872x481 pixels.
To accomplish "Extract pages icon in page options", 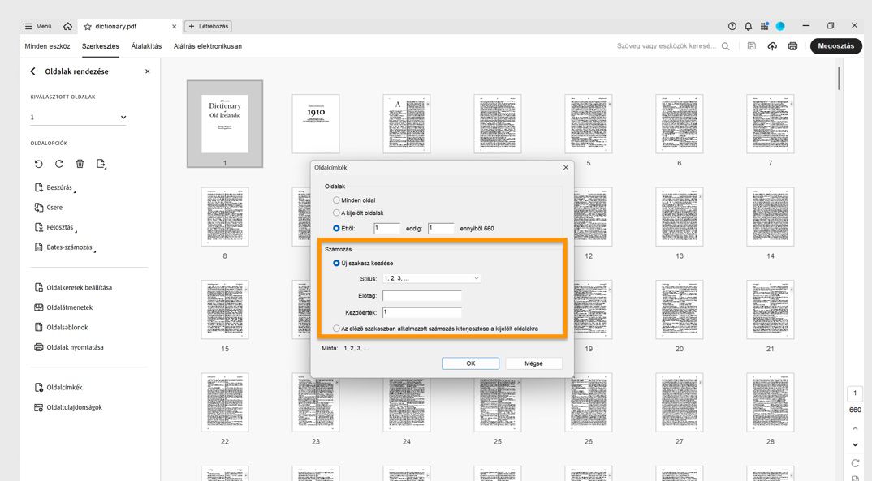I will [101, 164].
